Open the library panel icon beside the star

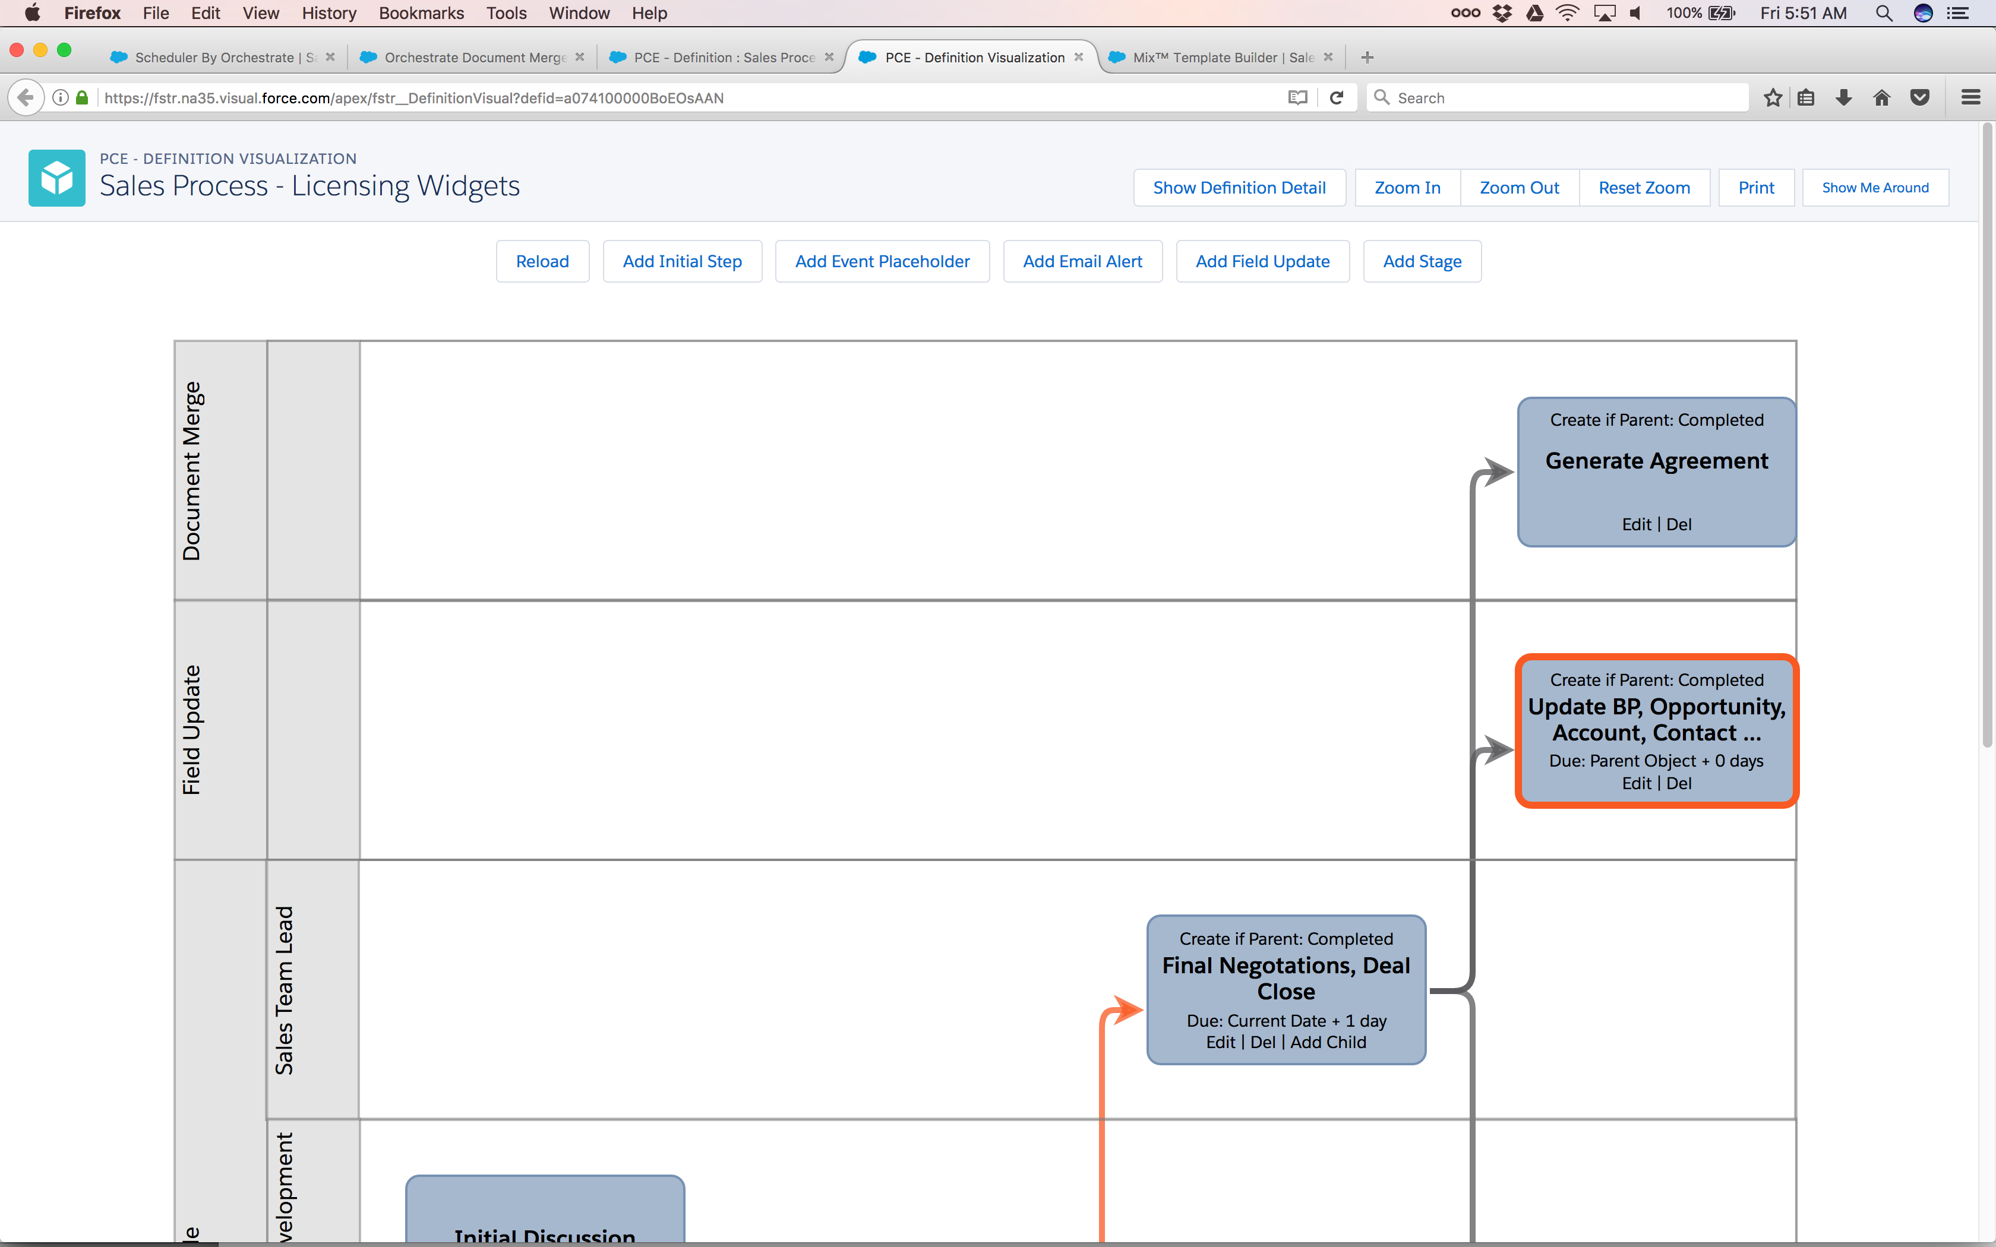pyautogui.click(x=1806, y=97)
